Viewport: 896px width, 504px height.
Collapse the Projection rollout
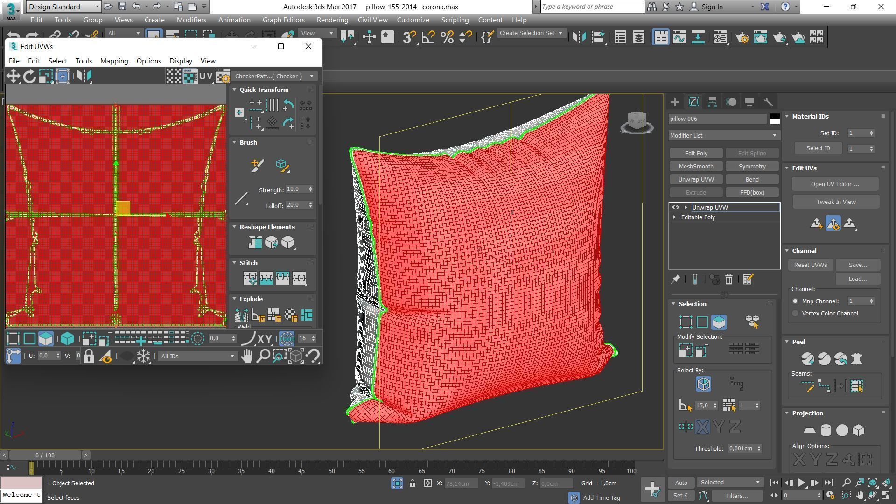click(x=787, y=413)
